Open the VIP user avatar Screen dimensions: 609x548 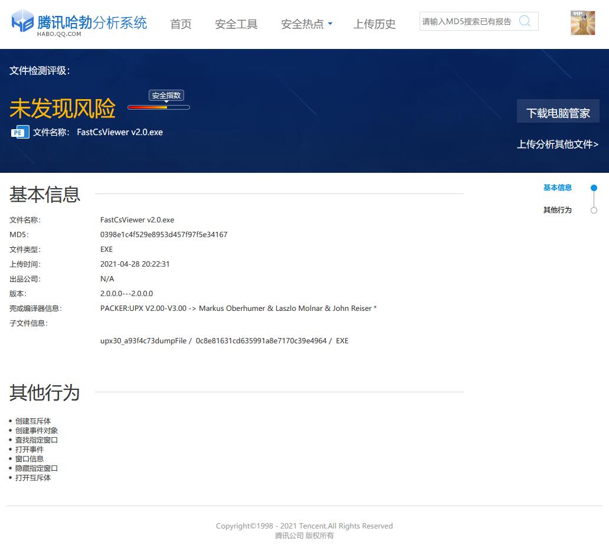pyautogui.click(x=582, y=23)
